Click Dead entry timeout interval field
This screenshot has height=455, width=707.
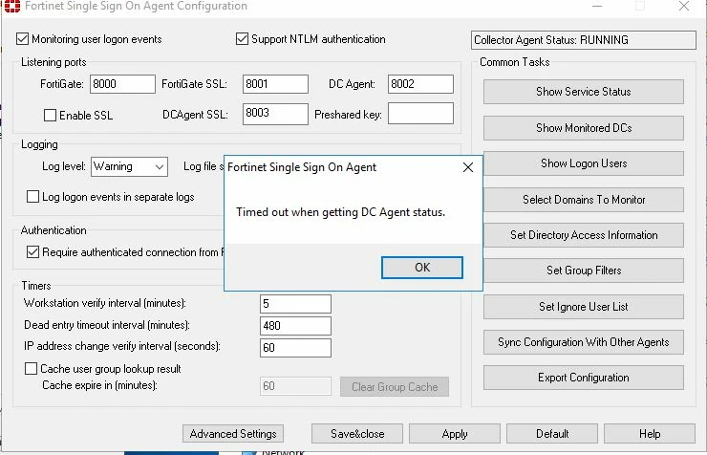point(295,326)
